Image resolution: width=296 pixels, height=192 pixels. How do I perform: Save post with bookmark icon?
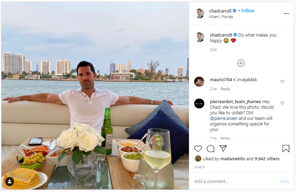[286, 149]
